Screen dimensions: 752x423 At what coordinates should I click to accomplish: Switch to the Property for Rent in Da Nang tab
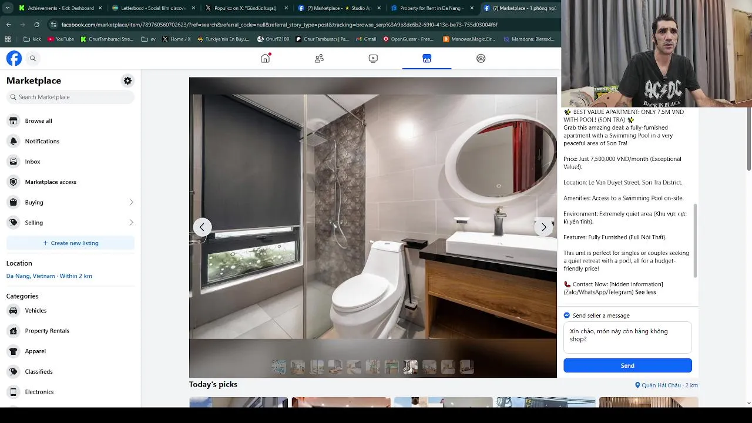[432, 8]
